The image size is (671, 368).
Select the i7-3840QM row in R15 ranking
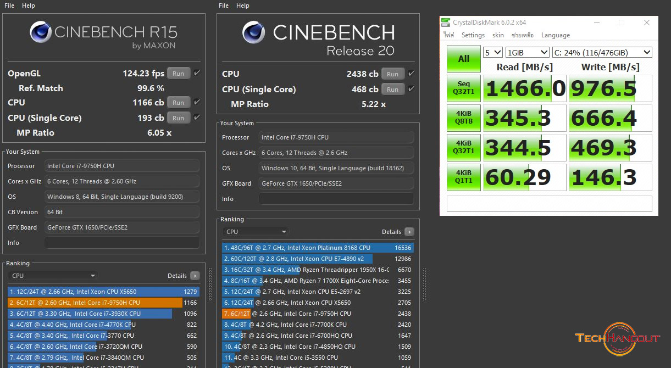(103, 358)
